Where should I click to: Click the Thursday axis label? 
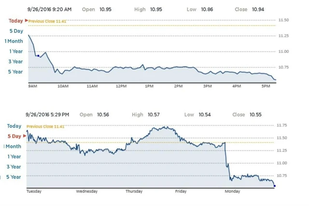tap(134, 191)
